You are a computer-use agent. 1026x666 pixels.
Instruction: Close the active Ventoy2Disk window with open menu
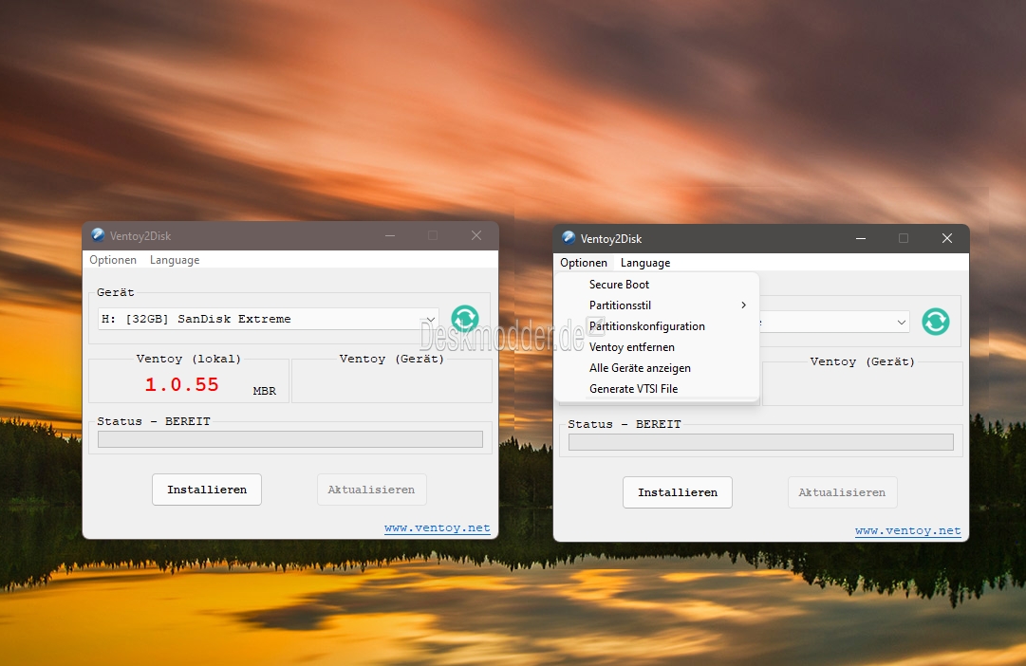[947, 238]
